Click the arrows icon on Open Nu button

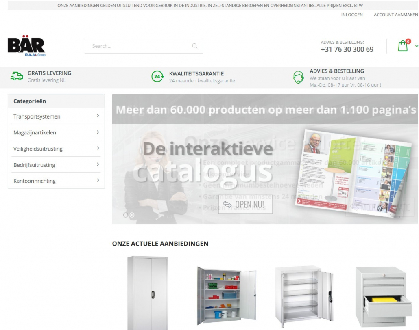point(227,205)
